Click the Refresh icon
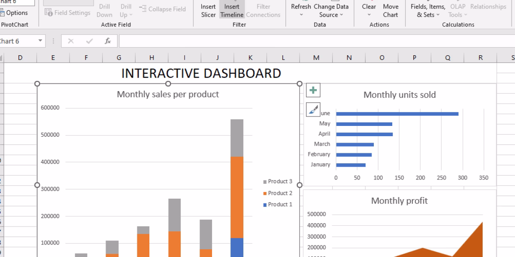This screenshot has width=515, height=257. (300, 6)
